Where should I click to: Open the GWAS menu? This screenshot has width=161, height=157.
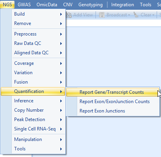24,5
